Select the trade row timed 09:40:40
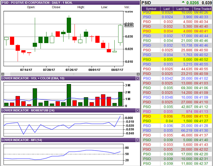Image resolution: width=213 pixels, height=166 pixels. [176, 26]
